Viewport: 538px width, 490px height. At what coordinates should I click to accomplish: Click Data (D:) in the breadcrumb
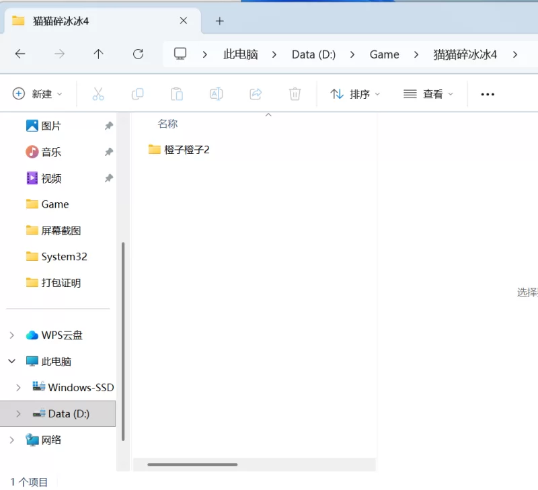pyautogui.click(x=313, y=54)
